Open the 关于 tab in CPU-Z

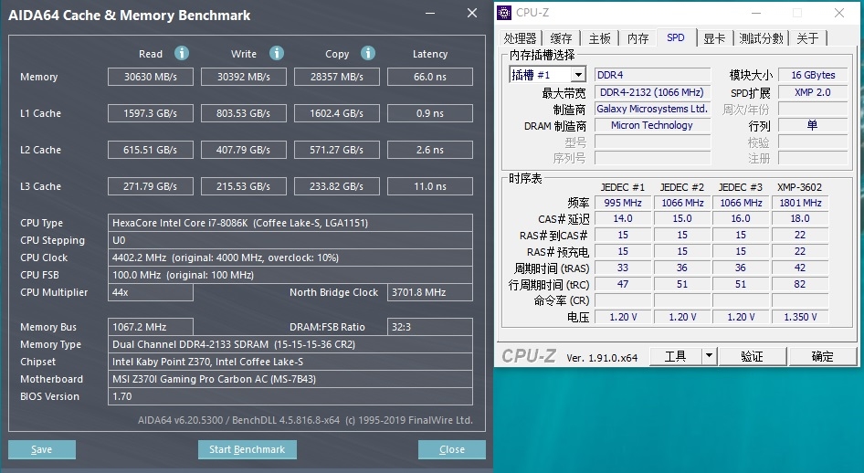click(x=807, y=38)
